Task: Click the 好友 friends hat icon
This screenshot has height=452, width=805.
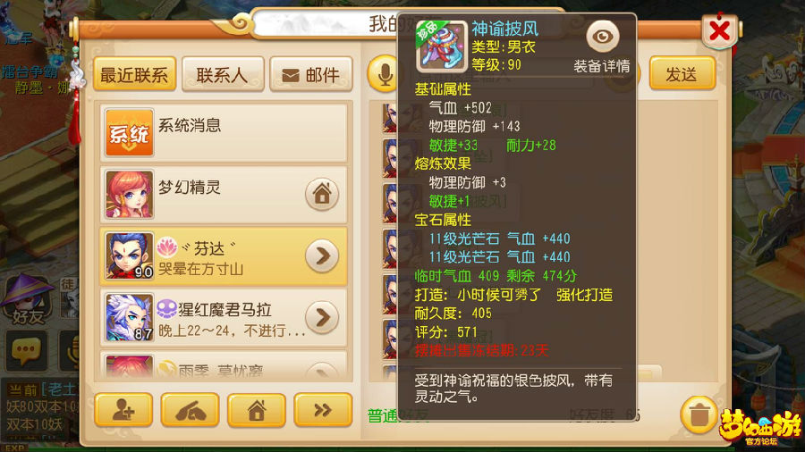Action: coord(28,301)
